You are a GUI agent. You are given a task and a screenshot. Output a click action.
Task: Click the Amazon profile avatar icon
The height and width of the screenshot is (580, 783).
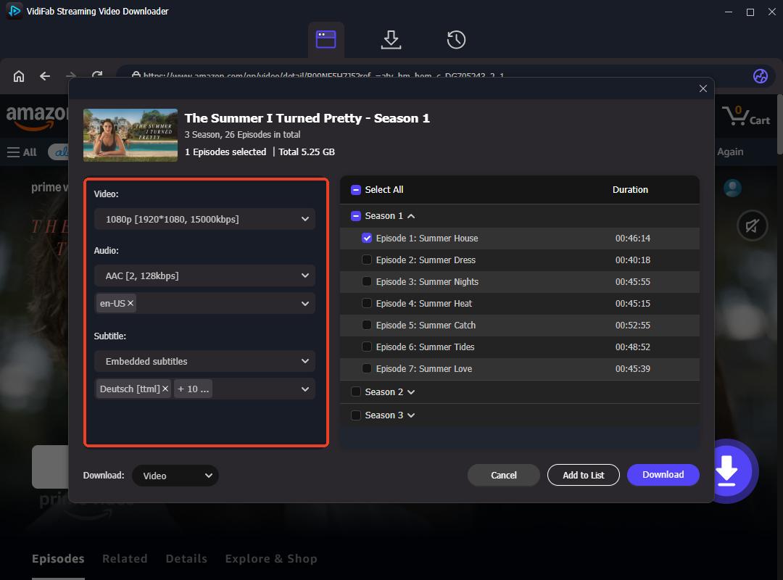point(732,188)
